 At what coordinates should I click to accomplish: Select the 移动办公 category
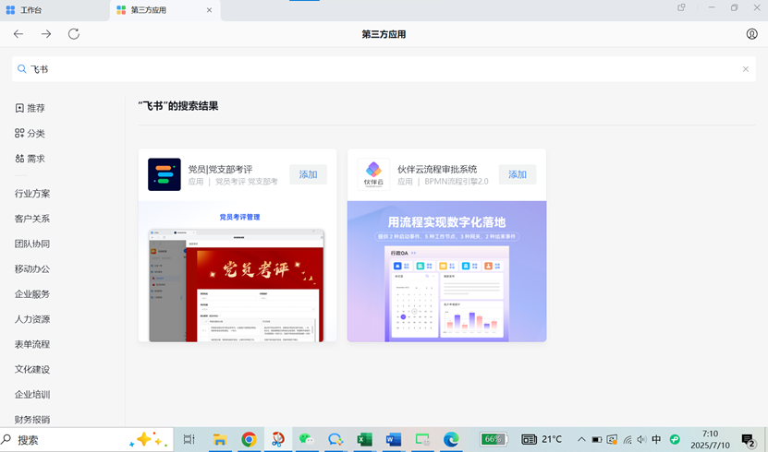coord(32,268)
